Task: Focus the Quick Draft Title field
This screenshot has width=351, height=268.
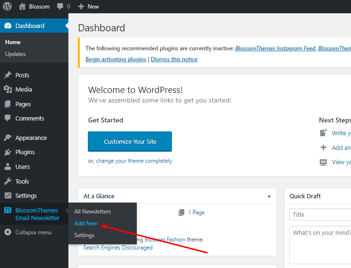Action: 320,214
